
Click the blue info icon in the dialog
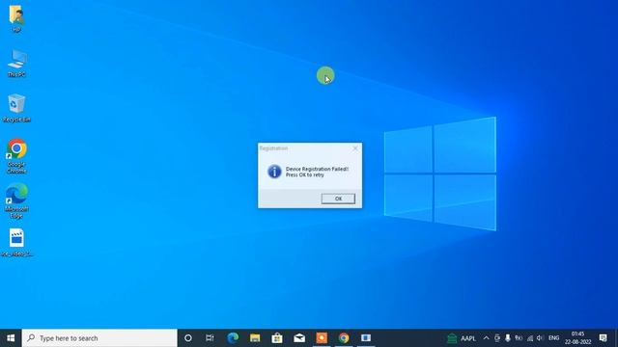tap(274, 172)
